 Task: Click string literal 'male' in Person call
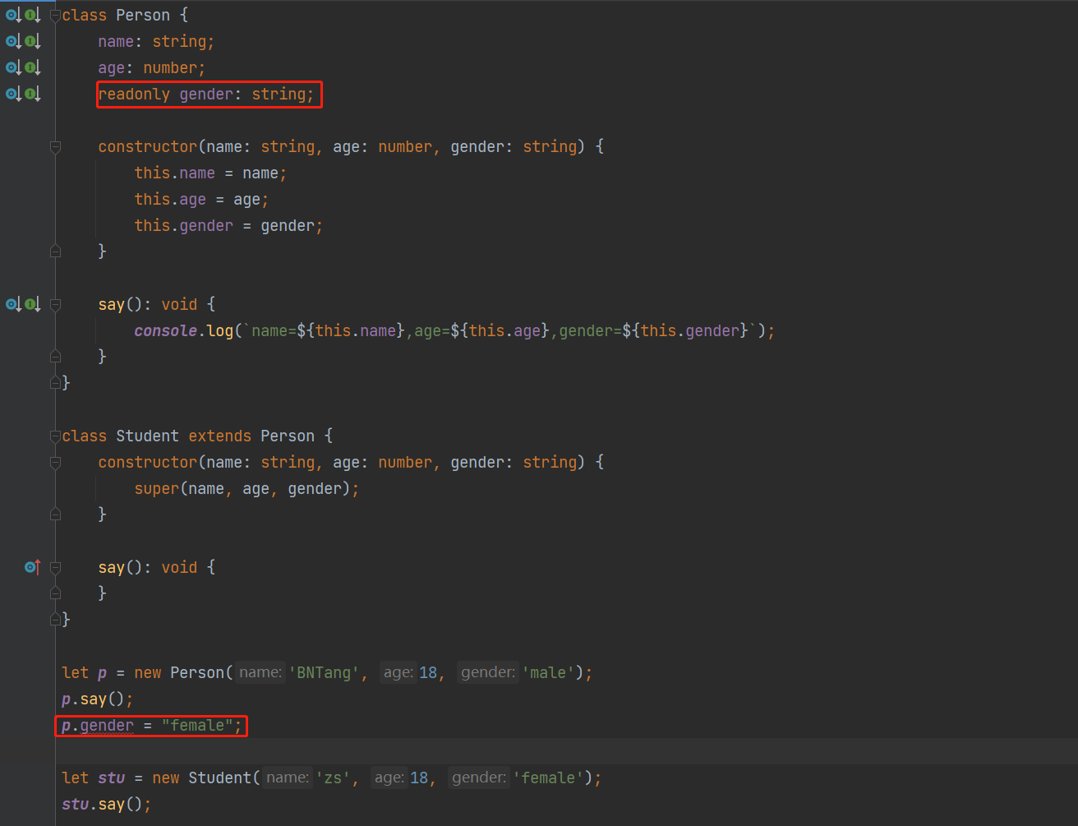(548, 672)
